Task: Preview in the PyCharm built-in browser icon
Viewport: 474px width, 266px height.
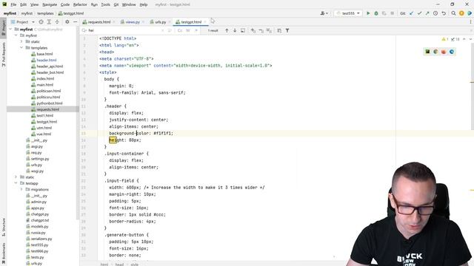Action: tap(427, 52)
